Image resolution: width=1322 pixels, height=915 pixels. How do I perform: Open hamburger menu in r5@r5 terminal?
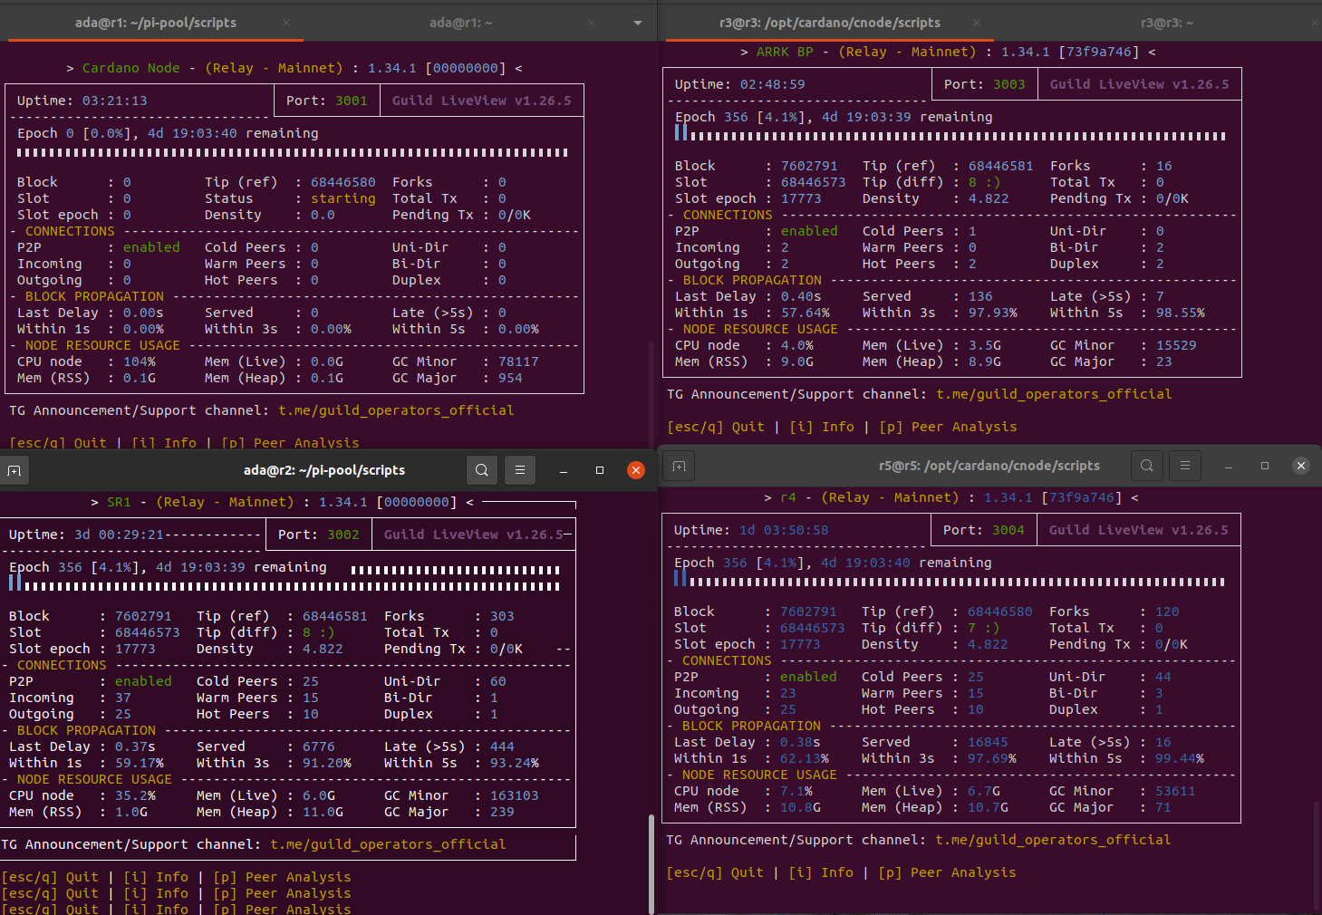pyautogui.click(x=1185, y=466)
